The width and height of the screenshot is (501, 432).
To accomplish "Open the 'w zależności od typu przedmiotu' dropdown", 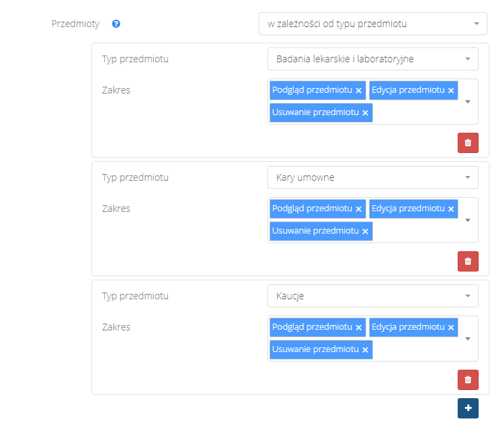I will 372,24.
